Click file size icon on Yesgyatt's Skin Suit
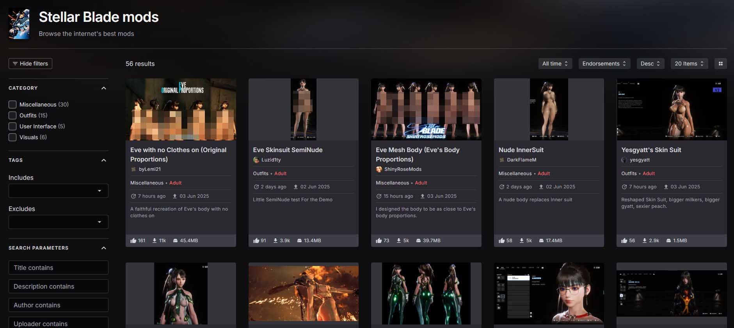This screenshot has height=328, width=734. [668, 241]
